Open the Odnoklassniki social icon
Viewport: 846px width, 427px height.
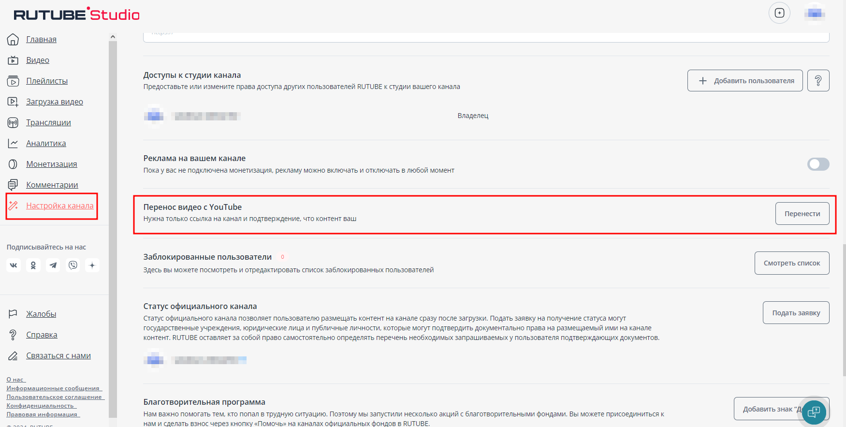[x=33, y=265]
